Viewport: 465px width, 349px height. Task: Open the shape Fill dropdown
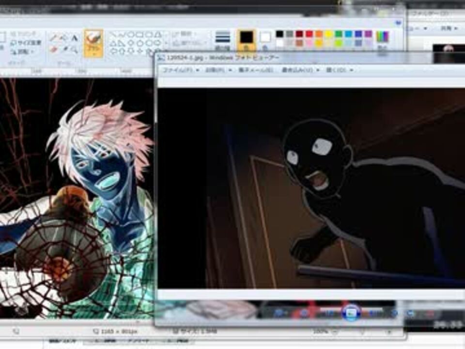(188, 44)
